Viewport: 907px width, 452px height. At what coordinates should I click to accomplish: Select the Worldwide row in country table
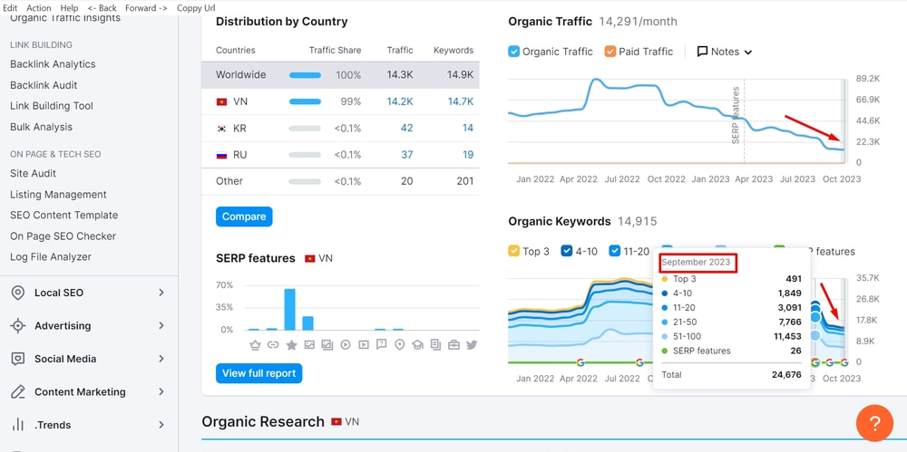point(340,75)
